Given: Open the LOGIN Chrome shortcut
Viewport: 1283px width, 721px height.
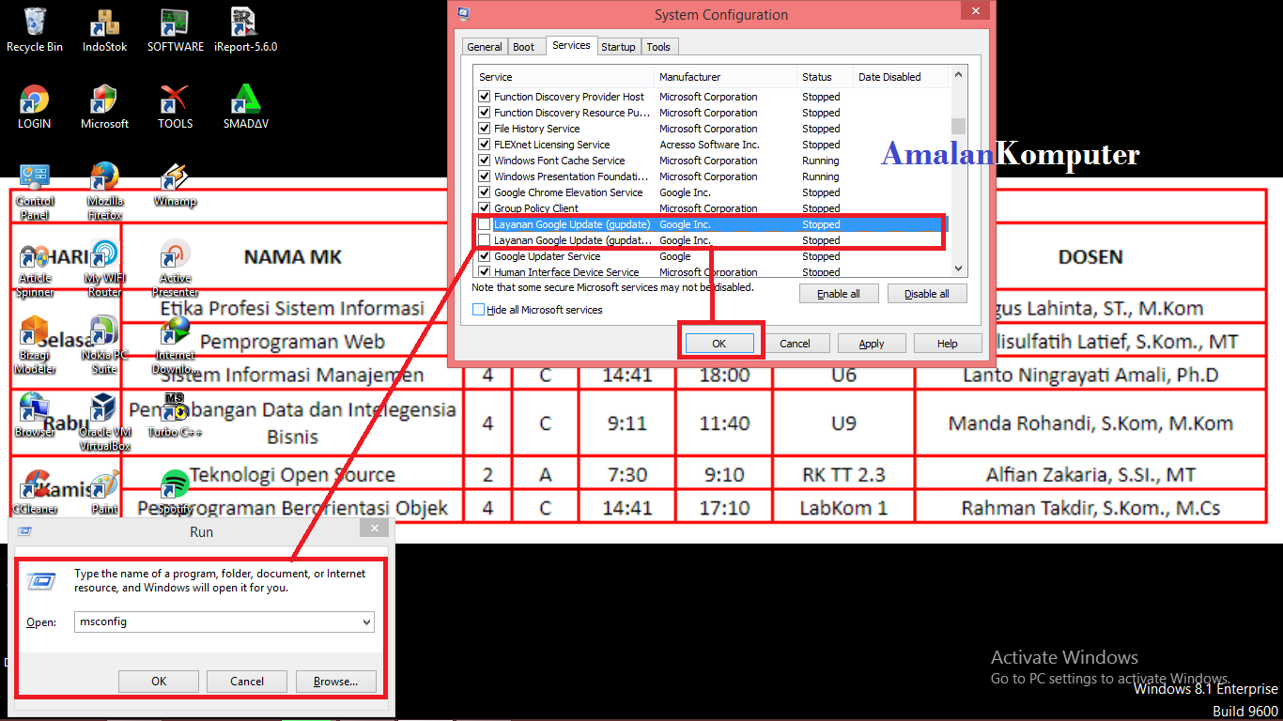Looking at the screenshot, I should point(35,106).
